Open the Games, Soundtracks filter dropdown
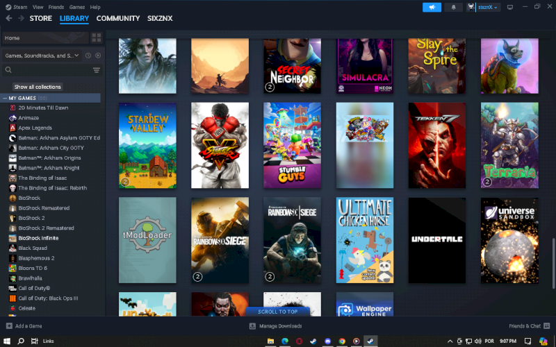This screenshot has height=347, width=556. tap(42, 56)
